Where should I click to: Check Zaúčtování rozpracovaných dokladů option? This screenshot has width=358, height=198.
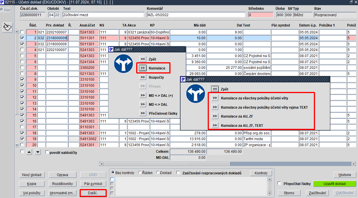(x=178, y=173)
